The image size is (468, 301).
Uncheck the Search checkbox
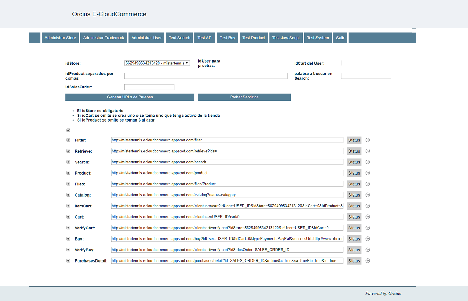(x=68, y=162)
